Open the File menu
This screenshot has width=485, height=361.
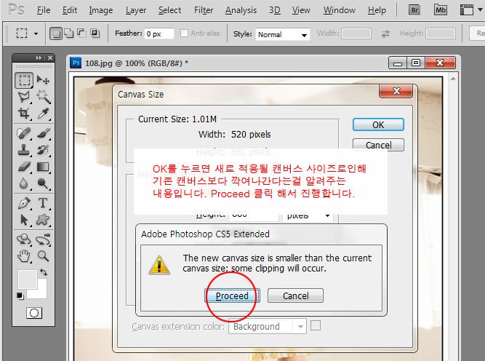click(x=44, y=10)
